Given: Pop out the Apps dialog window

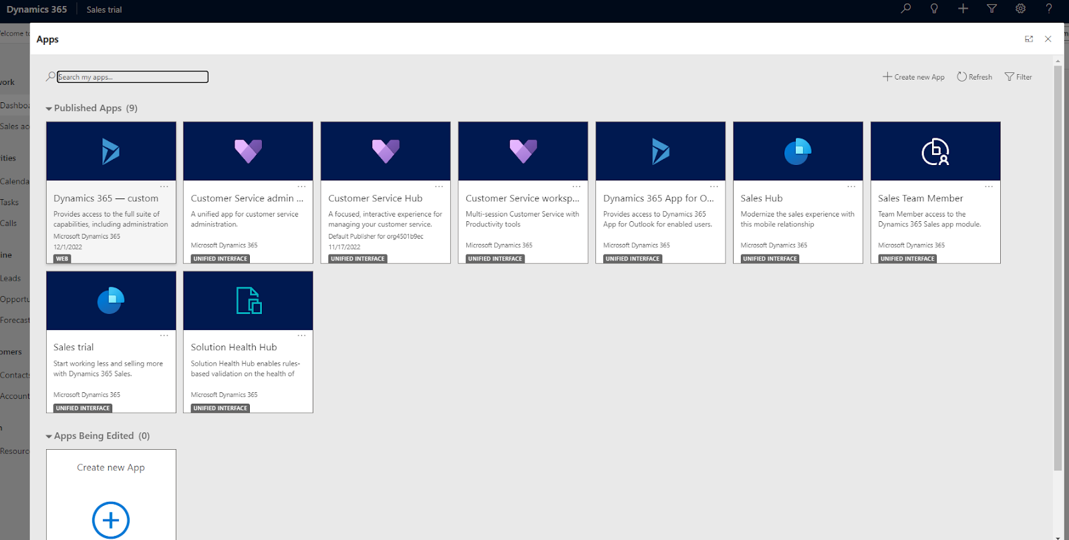Looking at the screenshot, I should pyautogui.click(x=1029, y=39).
